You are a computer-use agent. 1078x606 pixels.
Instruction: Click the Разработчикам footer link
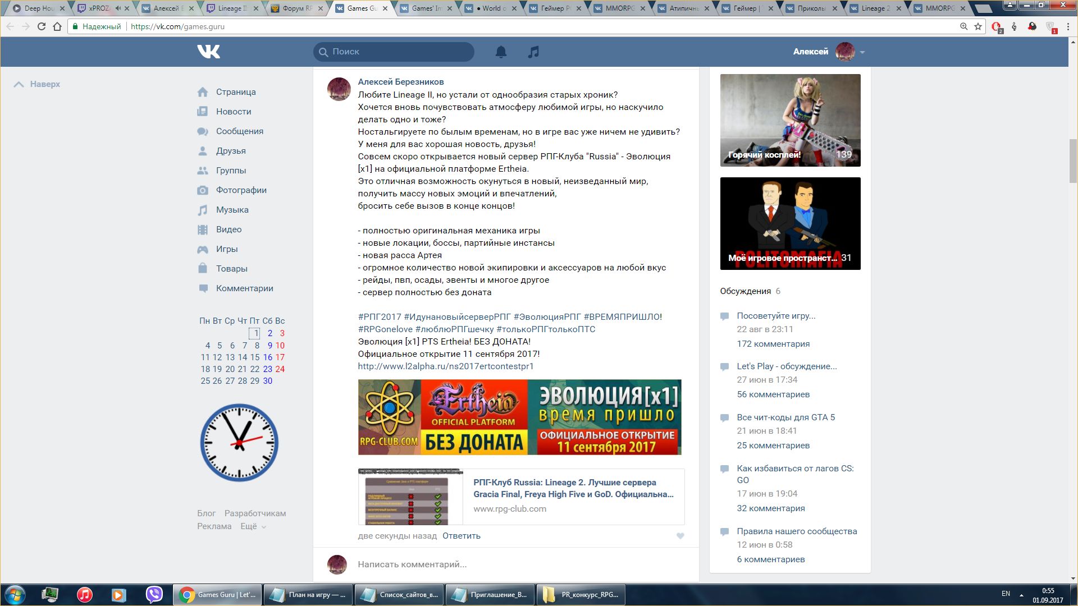255,513
